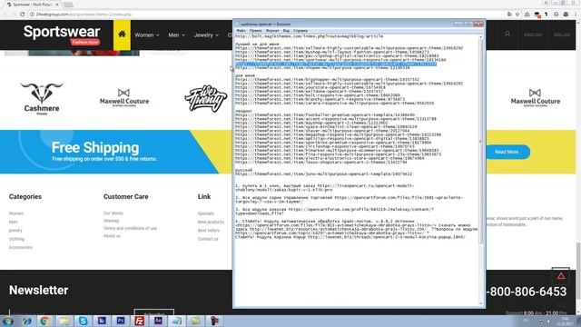Click the Sportswear logo in the header
The image size is (581, 327).
(62, 35)
